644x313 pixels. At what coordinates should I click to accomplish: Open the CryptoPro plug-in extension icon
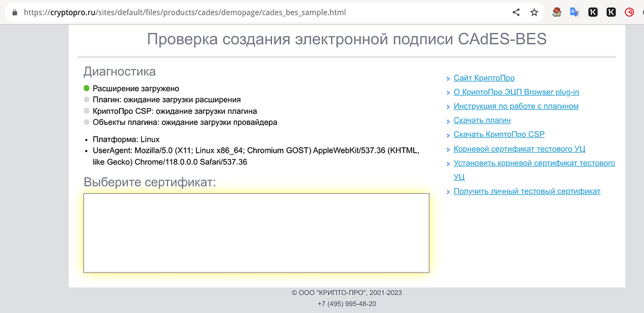(558, 12)
